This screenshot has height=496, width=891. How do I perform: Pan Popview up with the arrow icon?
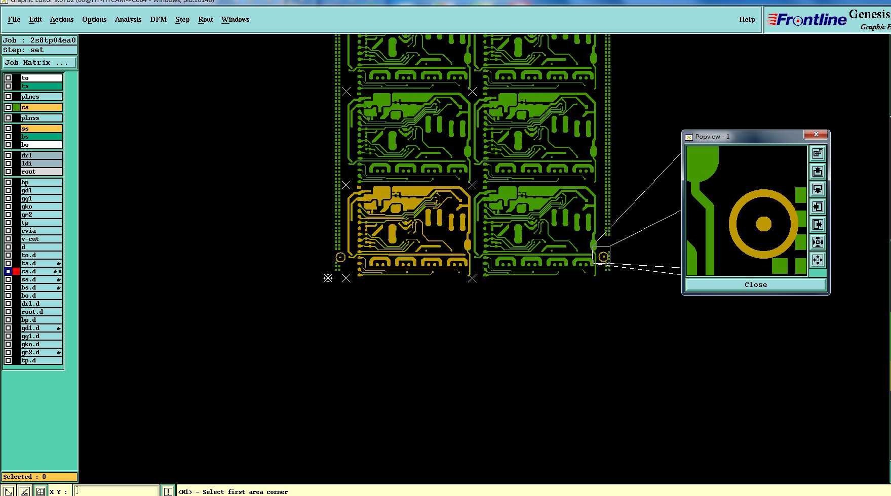tap(818, 171)
